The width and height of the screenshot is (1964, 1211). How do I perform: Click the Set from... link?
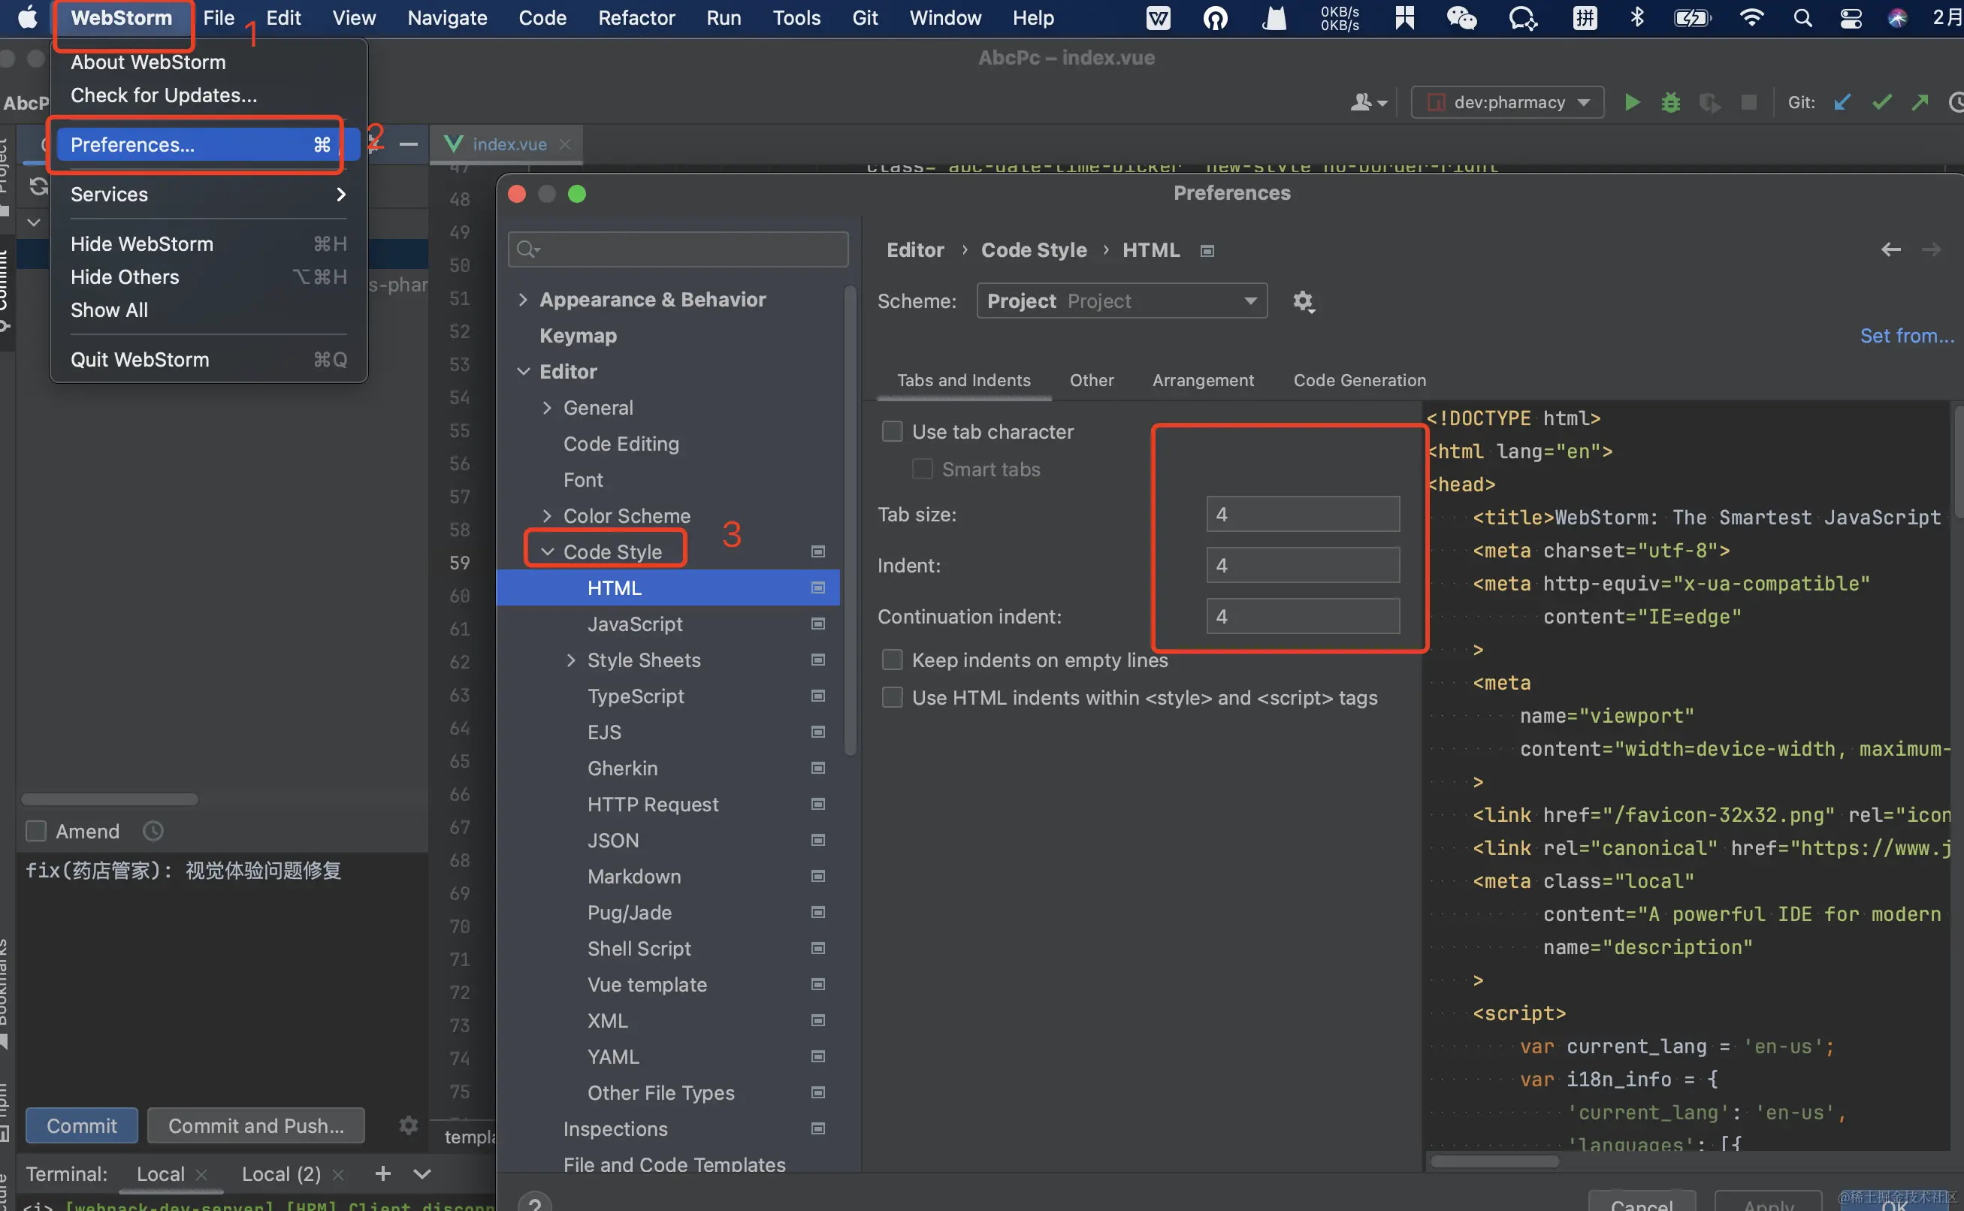pos(1906,336)
